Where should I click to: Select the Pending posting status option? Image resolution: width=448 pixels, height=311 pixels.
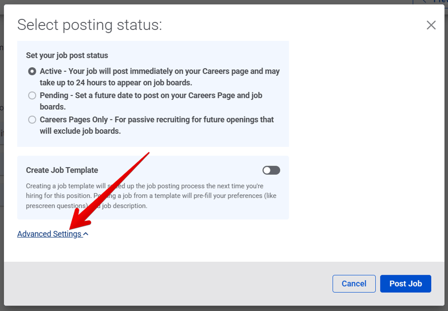(32, 96)
